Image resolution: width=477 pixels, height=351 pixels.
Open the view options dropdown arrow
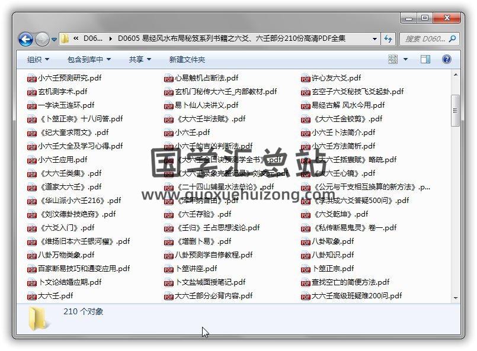pos(405,59)
